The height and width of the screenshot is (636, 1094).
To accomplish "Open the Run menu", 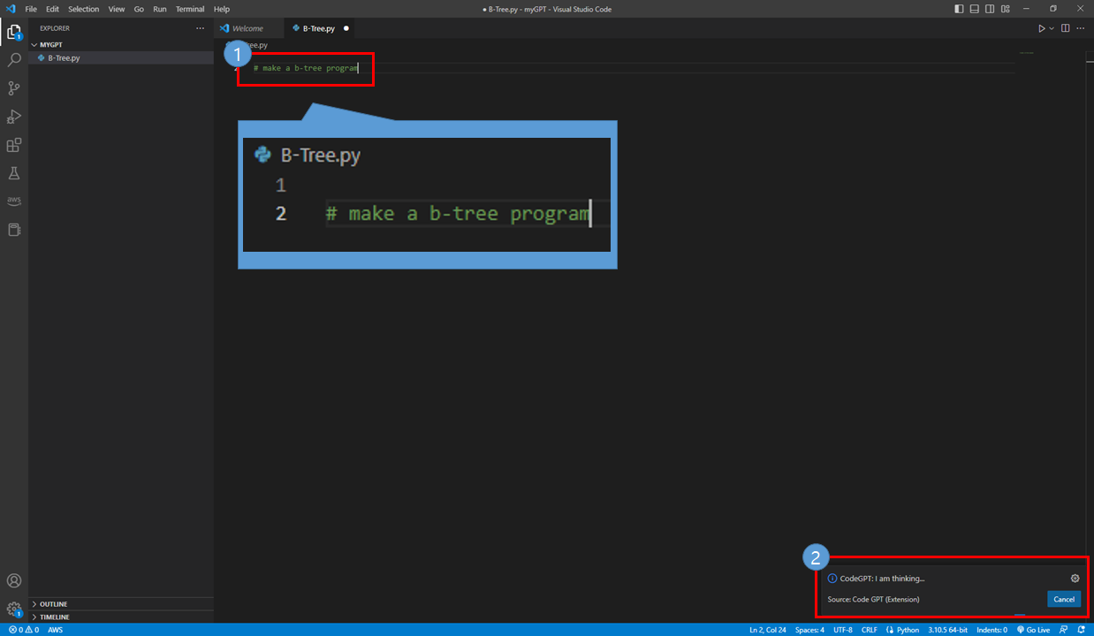I will tap(160, 9).
